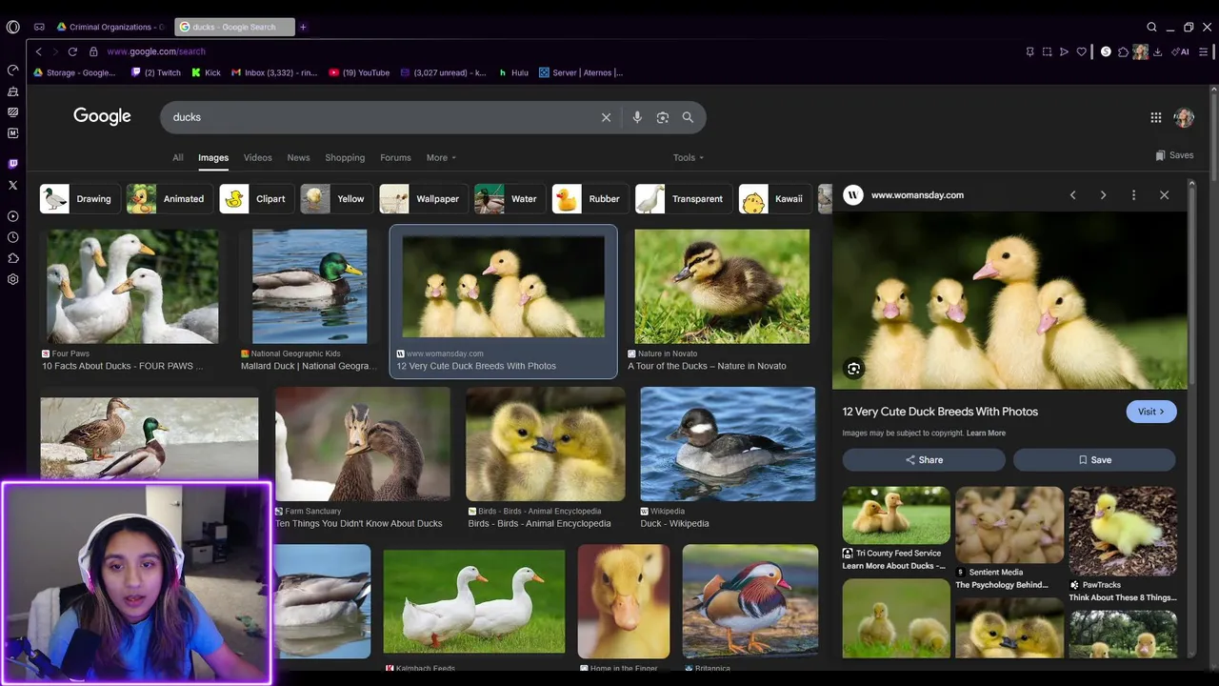Open the YouTube bookmark
This screenshot has height=686, width=1219.
(359, 72)
